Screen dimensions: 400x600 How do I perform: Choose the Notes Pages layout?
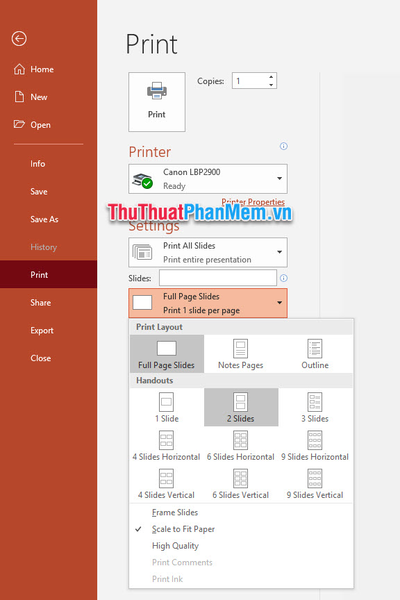[x=241, y=354]
